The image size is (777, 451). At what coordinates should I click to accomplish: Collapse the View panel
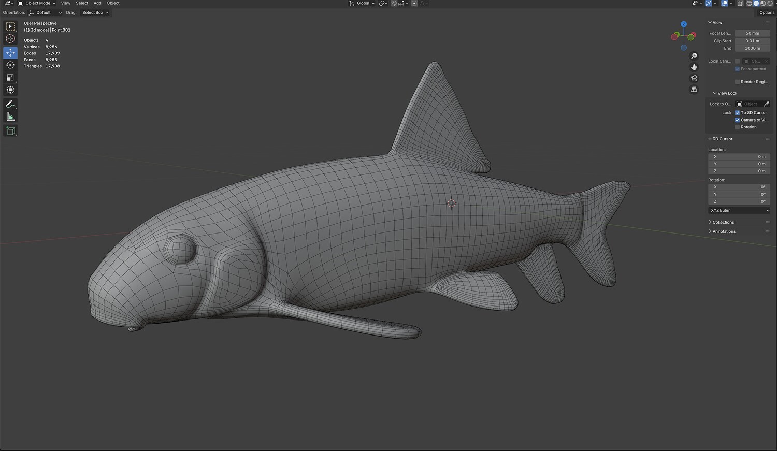coord(715,22)
